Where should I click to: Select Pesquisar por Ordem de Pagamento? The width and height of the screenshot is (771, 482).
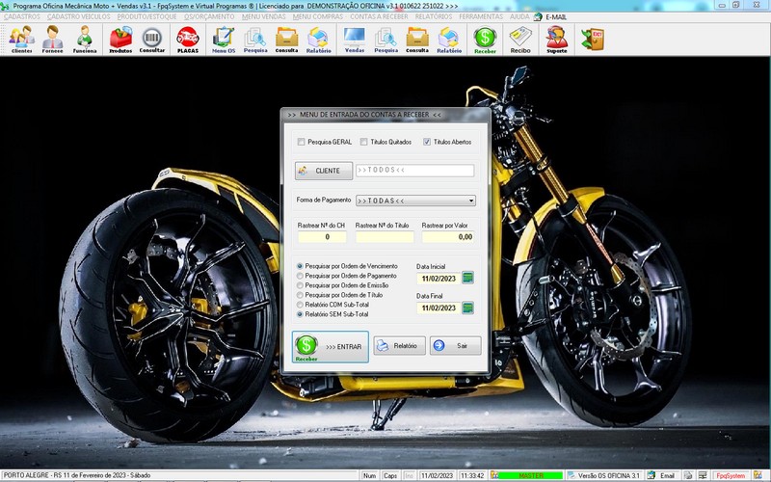click(300, 276)
